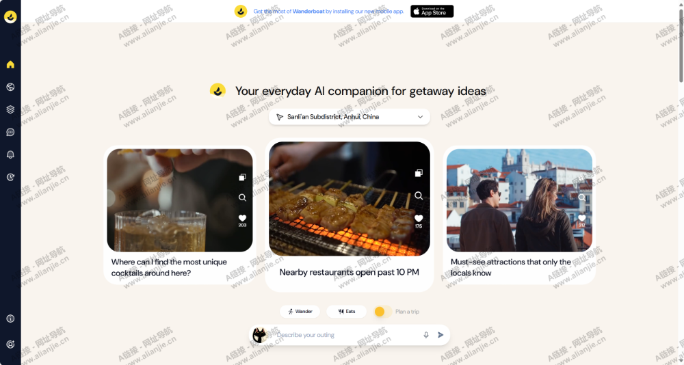Open the notifications bell icon

(x=10, y=154)
